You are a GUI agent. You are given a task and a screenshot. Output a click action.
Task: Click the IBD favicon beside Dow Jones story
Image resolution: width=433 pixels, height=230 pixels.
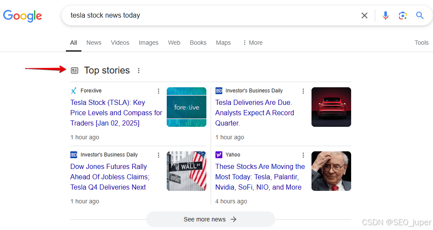[x=74, y=155]
